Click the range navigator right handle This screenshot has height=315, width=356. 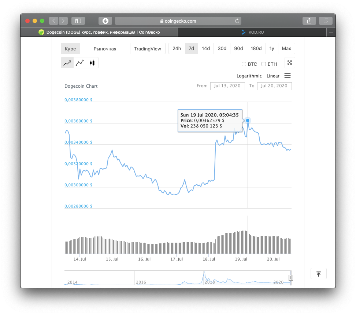pyautogui.click(x=291, y=278)
